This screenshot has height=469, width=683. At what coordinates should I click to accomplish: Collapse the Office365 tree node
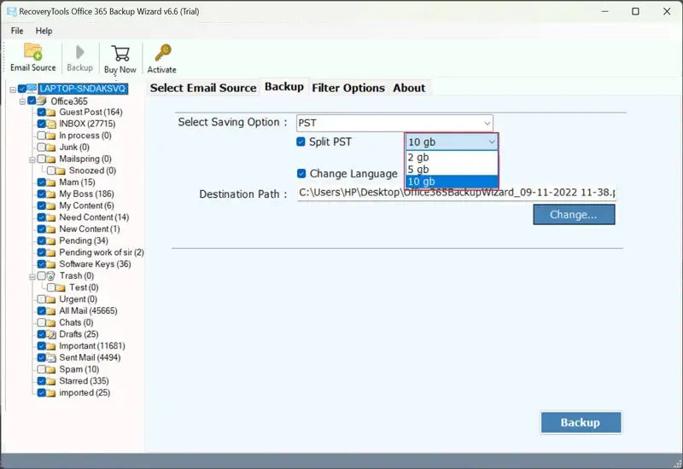21,101
